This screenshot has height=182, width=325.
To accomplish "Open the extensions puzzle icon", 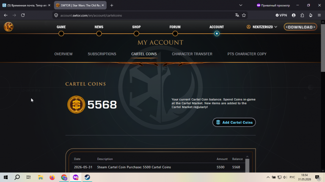I will 302,15.
